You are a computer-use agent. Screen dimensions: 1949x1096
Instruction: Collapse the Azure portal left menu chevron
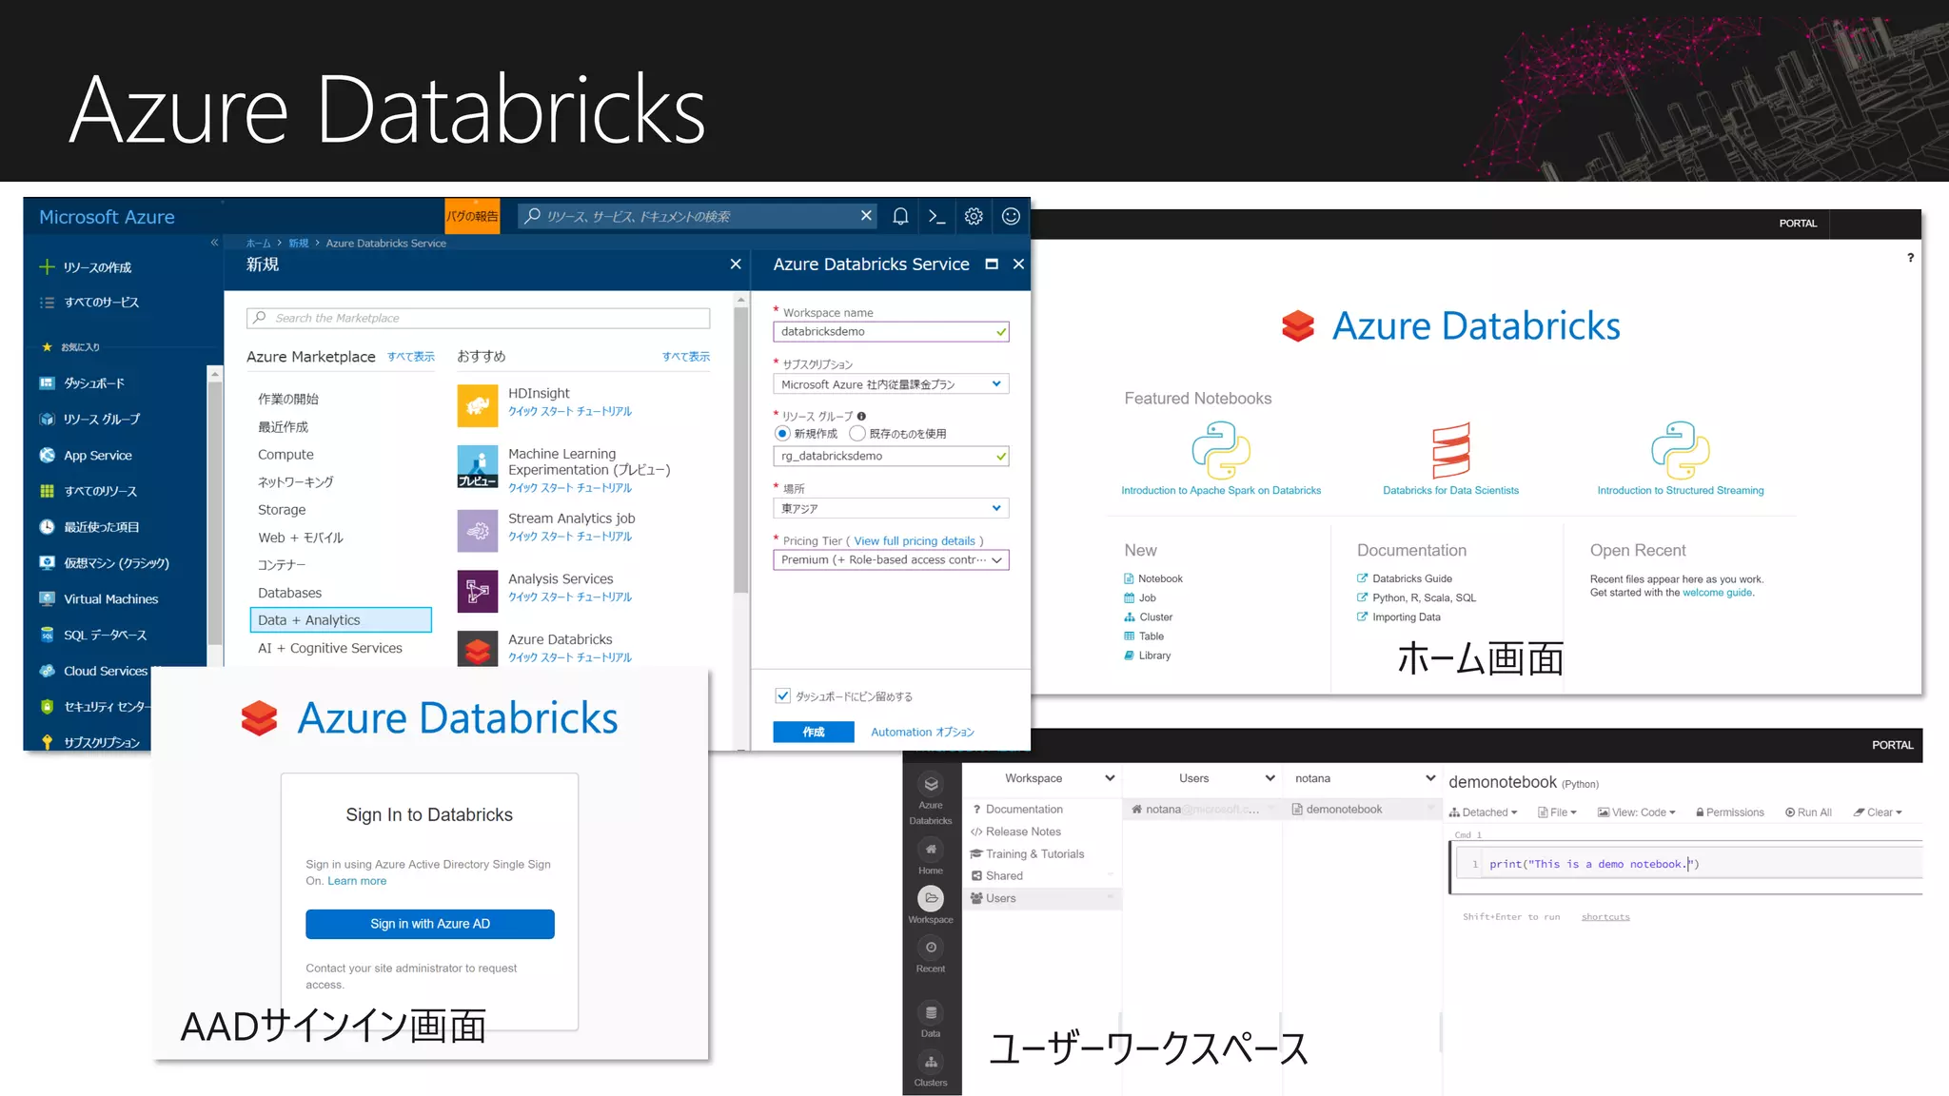pos(214,243)
